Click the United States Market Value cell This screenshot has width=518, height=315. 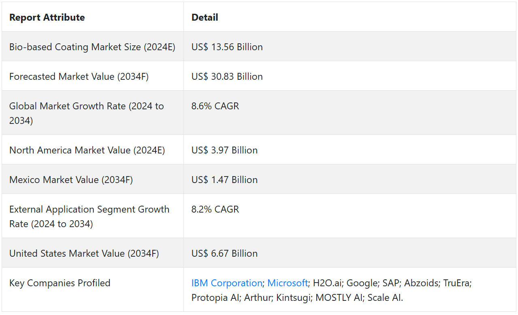(x=84, y=253)
